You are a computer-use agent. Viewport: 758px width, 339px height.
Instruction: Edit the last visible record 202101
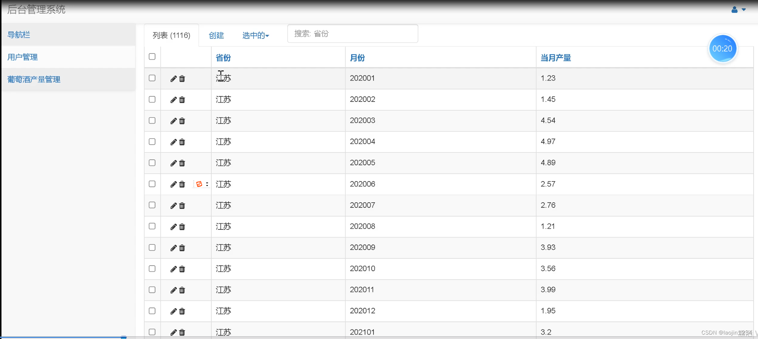(x=173, y=332)
